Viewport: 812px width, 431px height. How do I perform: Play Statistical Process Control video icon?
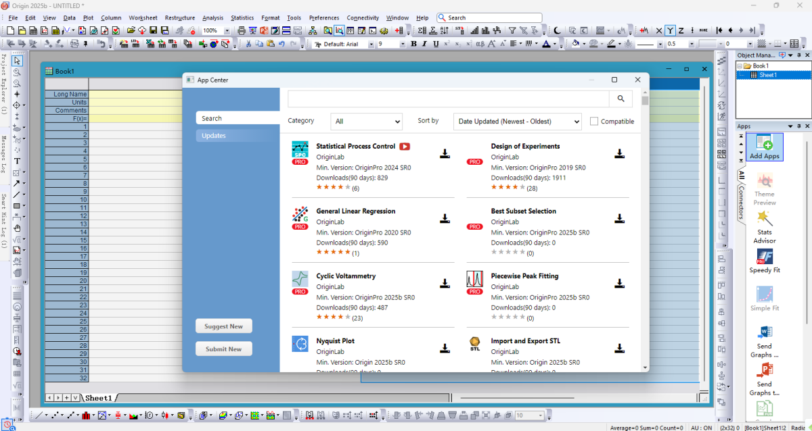coord(405,147)
